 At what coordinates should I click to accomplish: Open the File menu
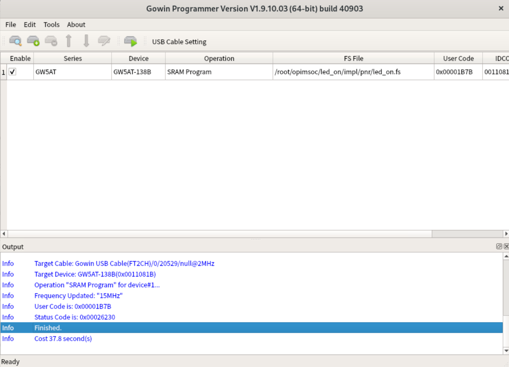pyautogui.click(x=11, y=25)
